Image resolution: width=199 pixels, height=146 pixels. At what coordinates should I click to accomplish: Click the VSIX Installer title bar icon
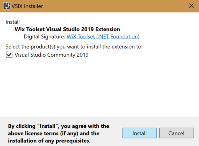pos(6,6)
